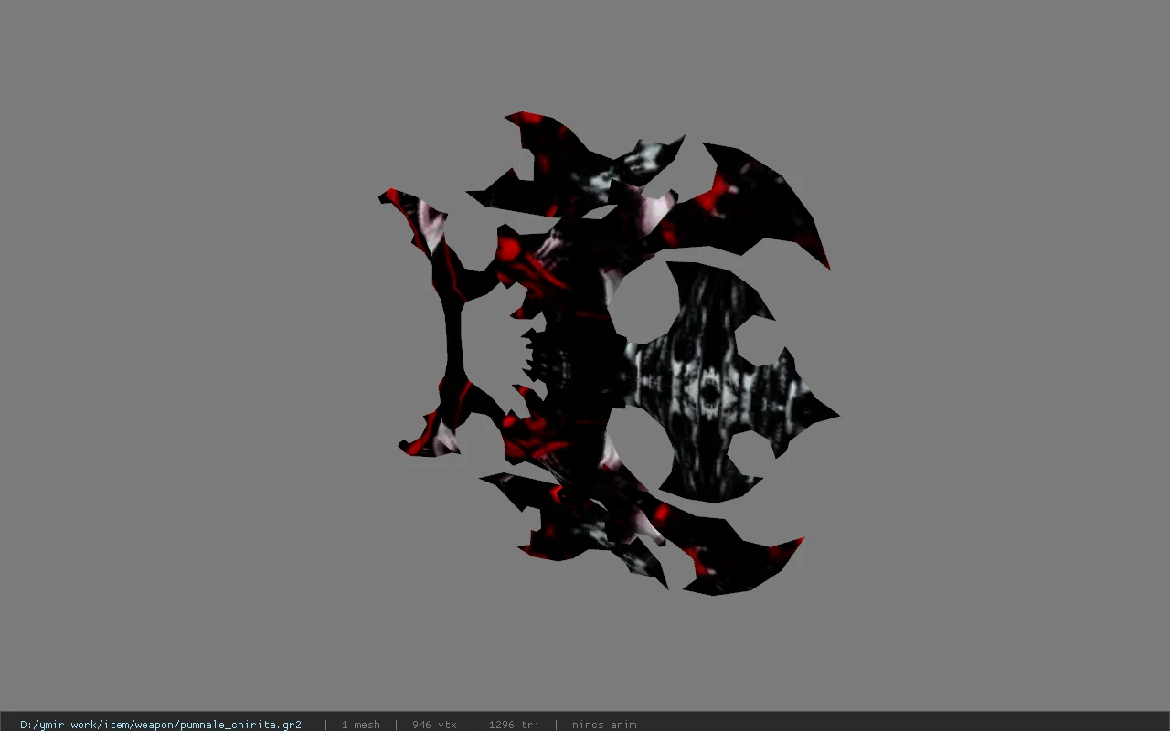Select the textured weapon model in the viewport
This screenshot has width=1170, height=731.
(x=608, y=354)
